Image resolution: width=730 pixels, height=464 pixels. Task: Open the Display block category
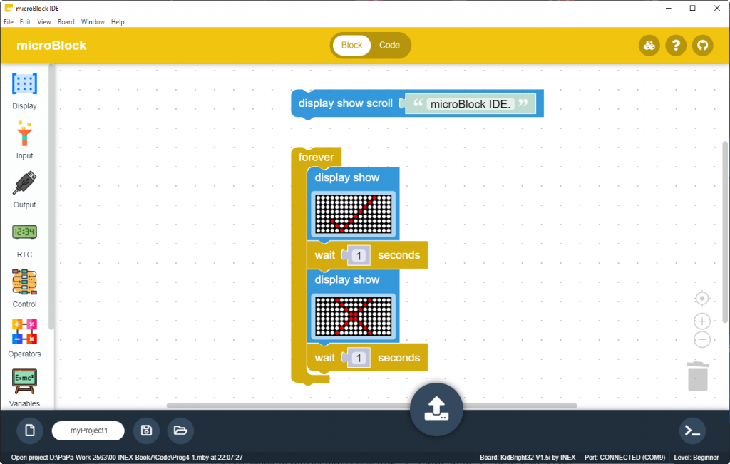(24, 91)
